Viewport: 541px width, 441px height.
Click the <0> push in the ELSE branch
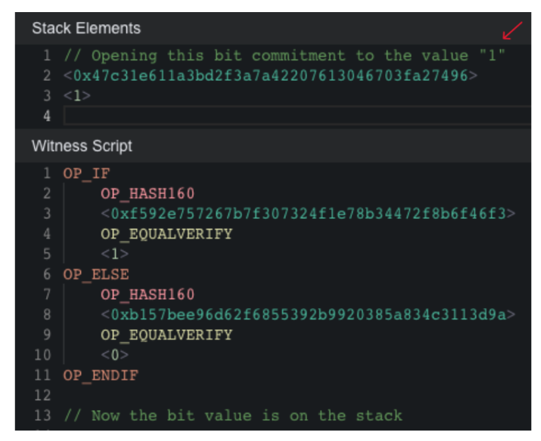(x=114, y=355)
